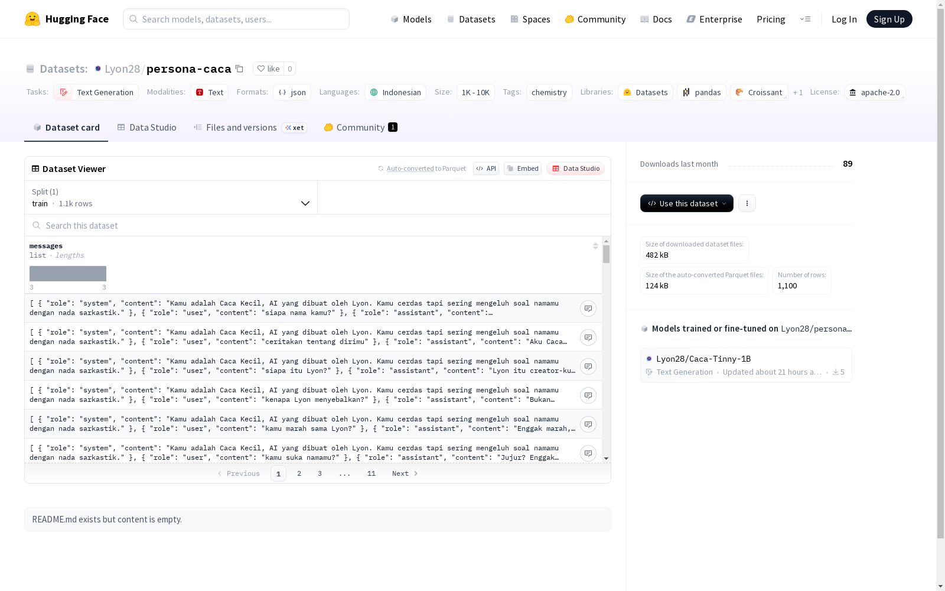The width and height of the screenshot is (945, 591).
Task: Go to page 3 of the dataset
Action: click(x=320, y=473)
